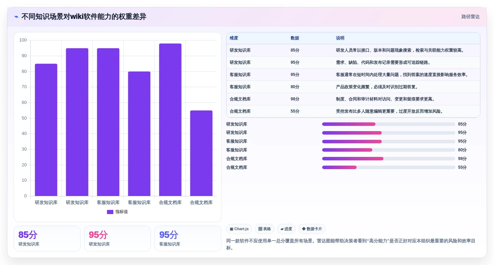Click the 数据 table column header
This screenshot has width=494, height=265.
pos(295,38)
